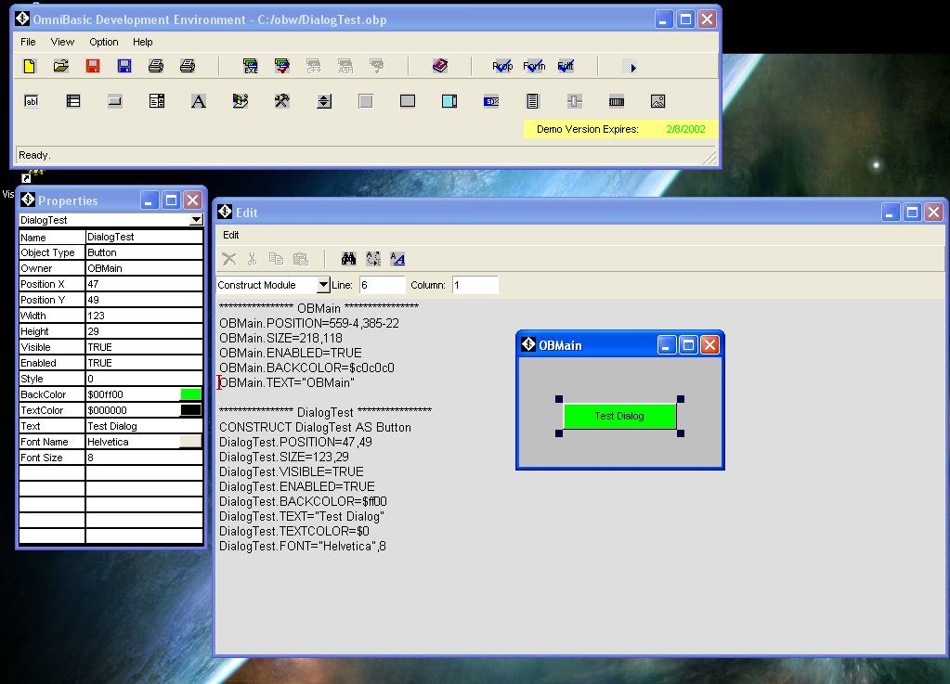950x684 pixels.
Task: Click code line 'OBMain.SIZE=218,118'
Action: tap(280, 338)
